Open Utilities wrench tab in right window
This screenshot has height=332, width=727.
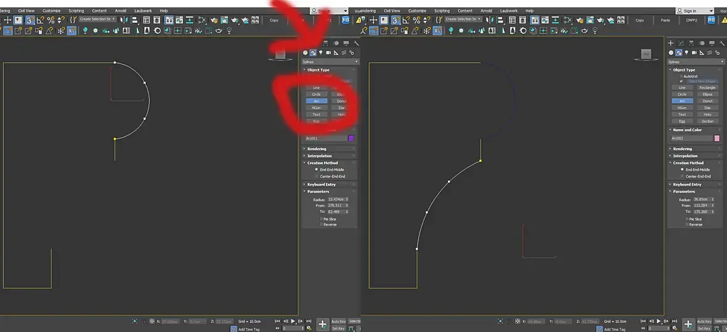pos(721,43)
